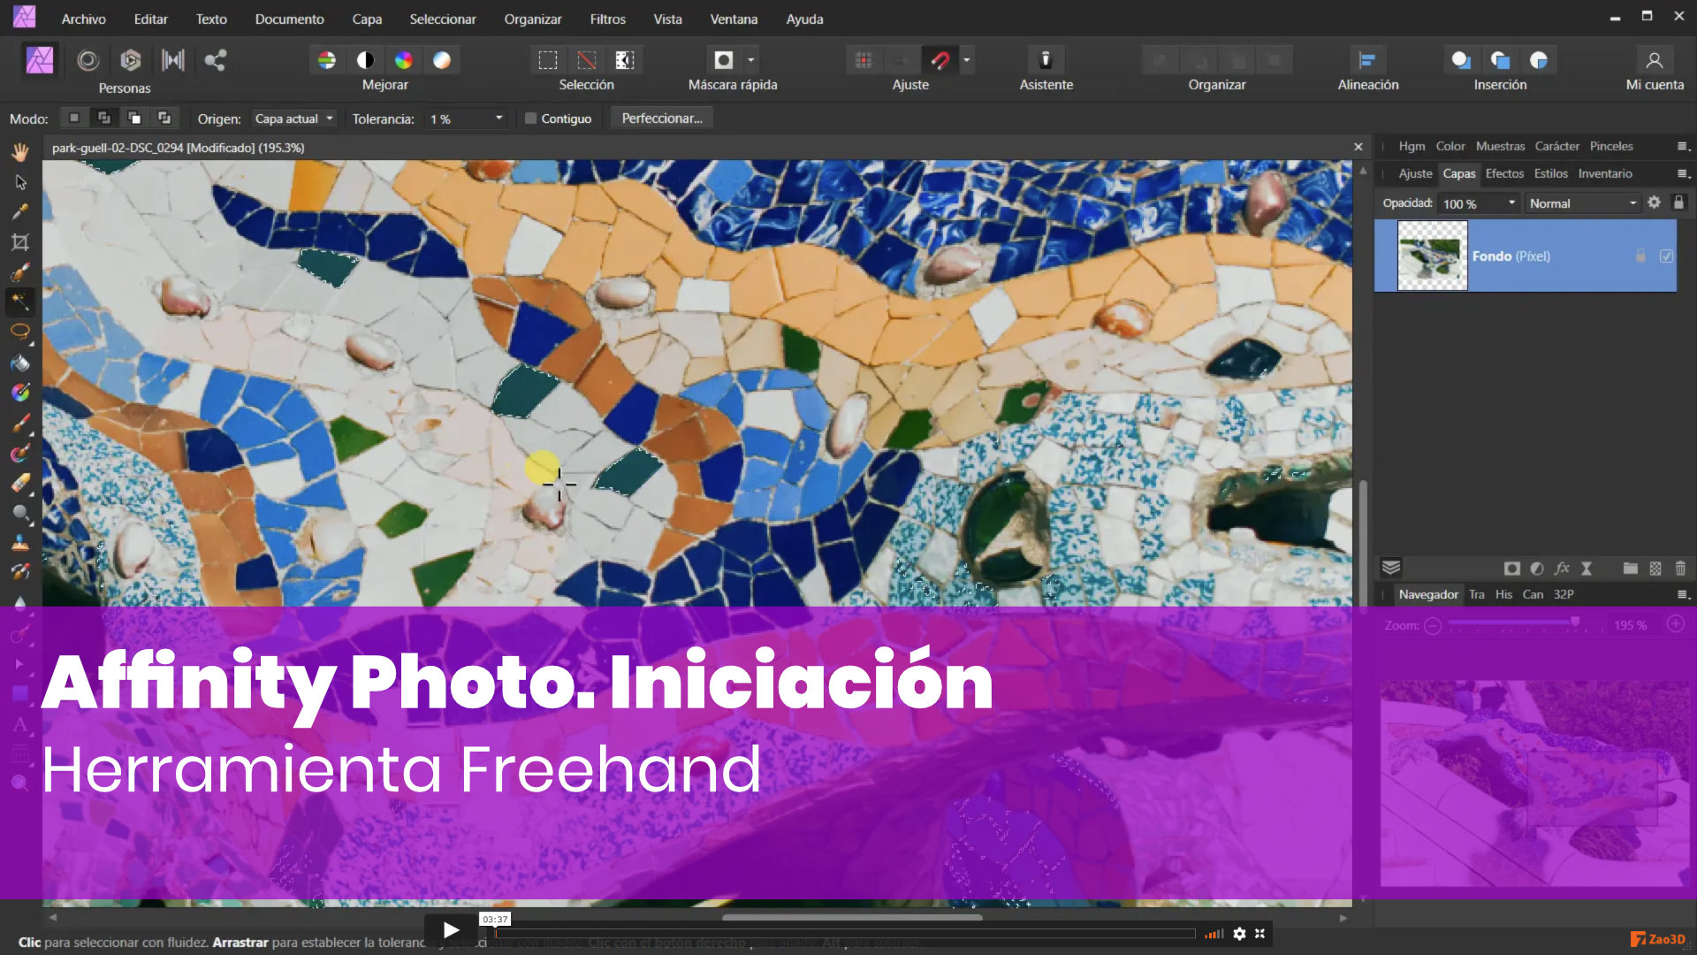Switch to the Tone Mapping persona
This screenshot has width=1697, height=955.
pyautogui.click(x=173, y=60)
